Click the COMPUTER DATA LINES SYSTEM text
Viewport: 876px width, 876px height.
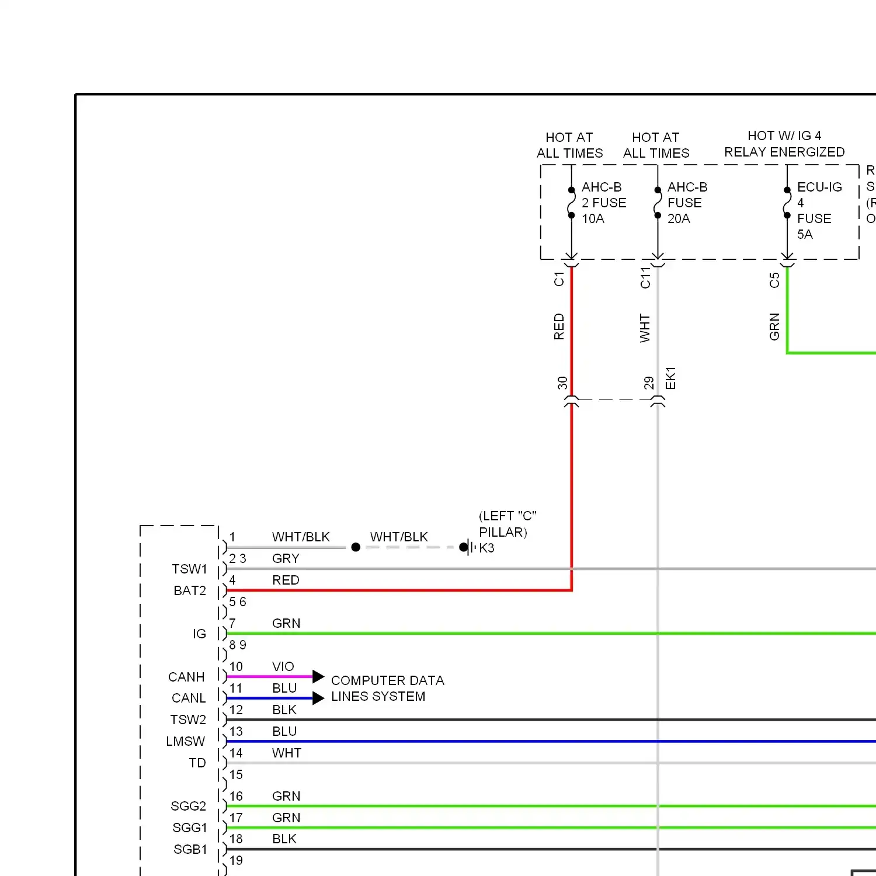click(x=387, y=689)
